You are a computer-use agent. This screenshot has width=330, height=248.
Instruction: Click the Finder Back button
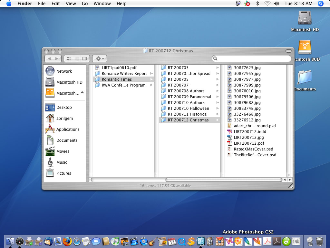[49, 58]
